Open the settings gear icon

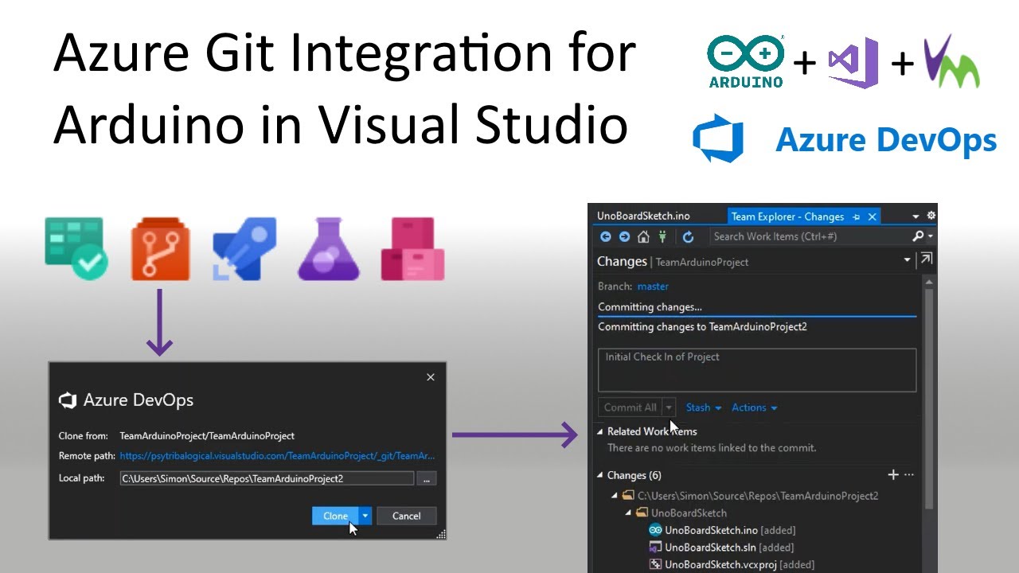(930, 215)
